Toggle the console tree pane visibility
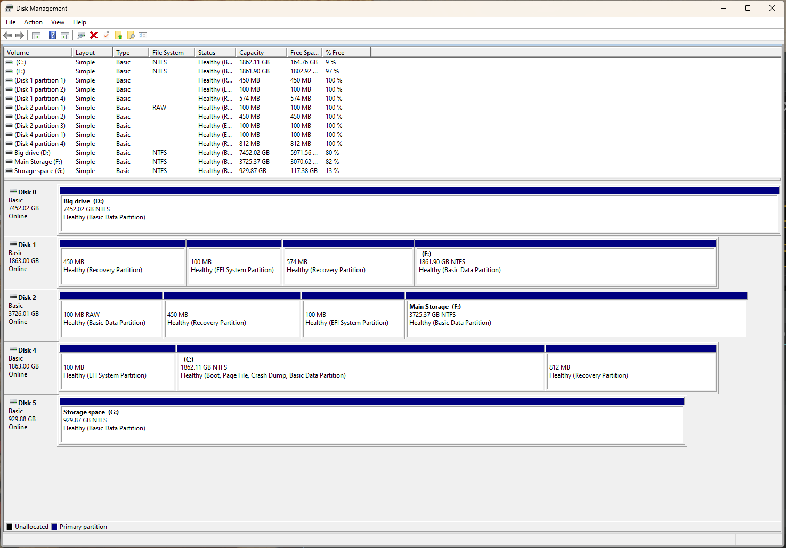 coord(36,35)
